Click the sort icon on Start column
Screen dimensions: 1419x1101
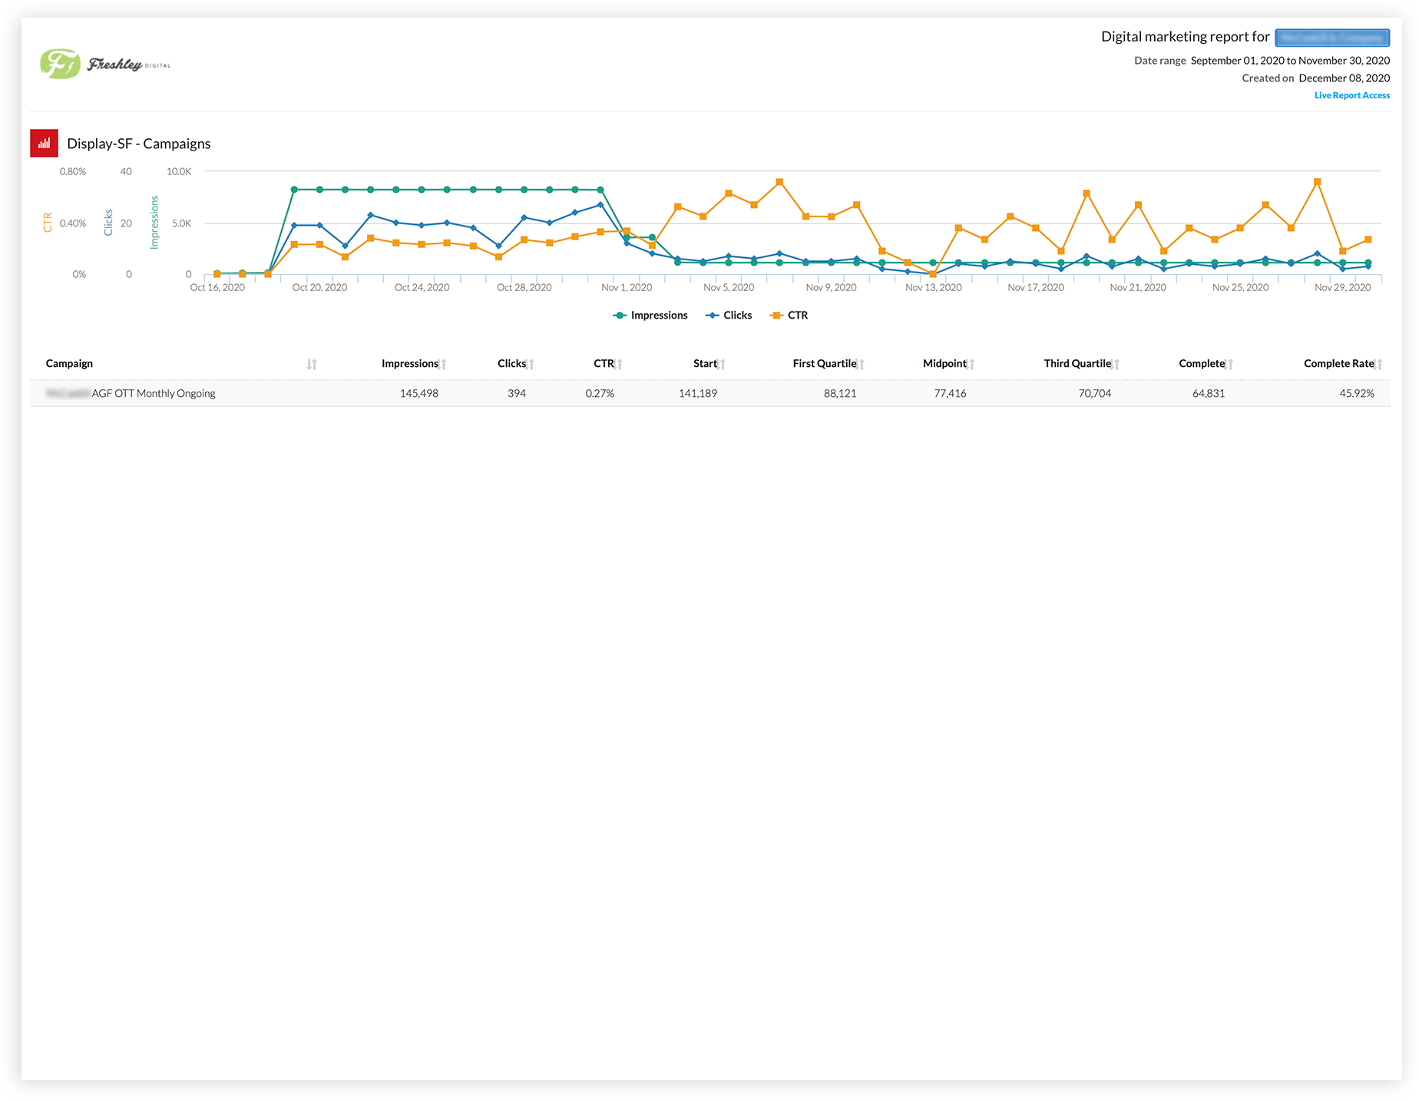pos(723,363)
